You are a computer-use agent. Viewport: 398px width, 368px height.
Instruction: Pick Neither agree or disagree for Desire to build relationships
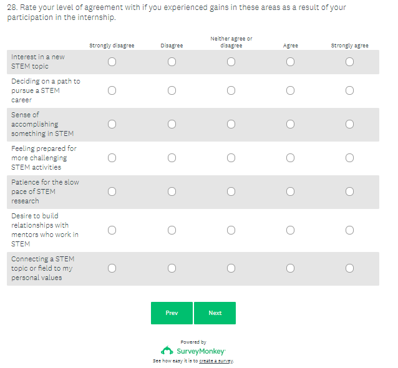click(231, 230)
